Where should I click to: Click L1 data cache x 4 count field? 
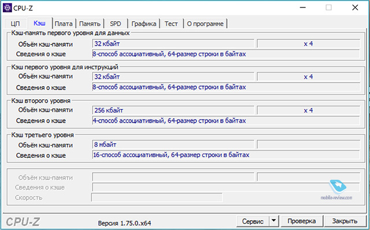[308, 44]
